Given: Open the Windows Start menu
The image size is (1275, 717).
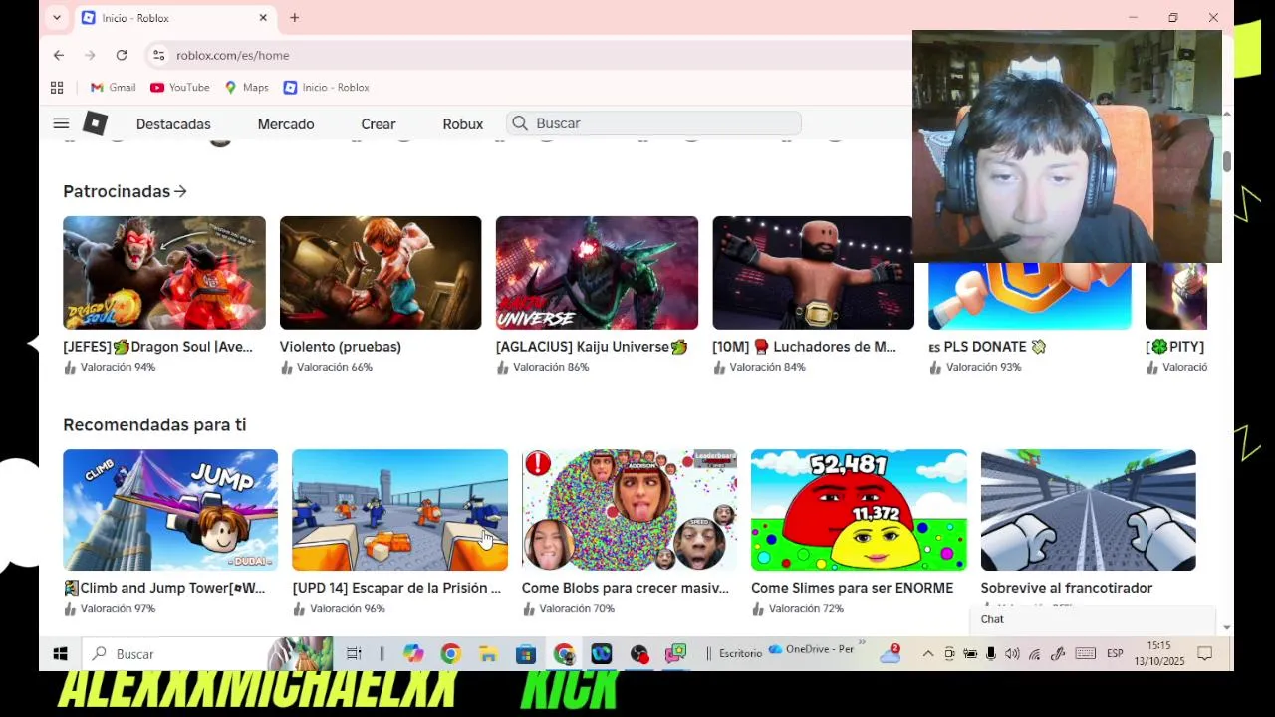Looking at the screenshot, I should 60,654.
